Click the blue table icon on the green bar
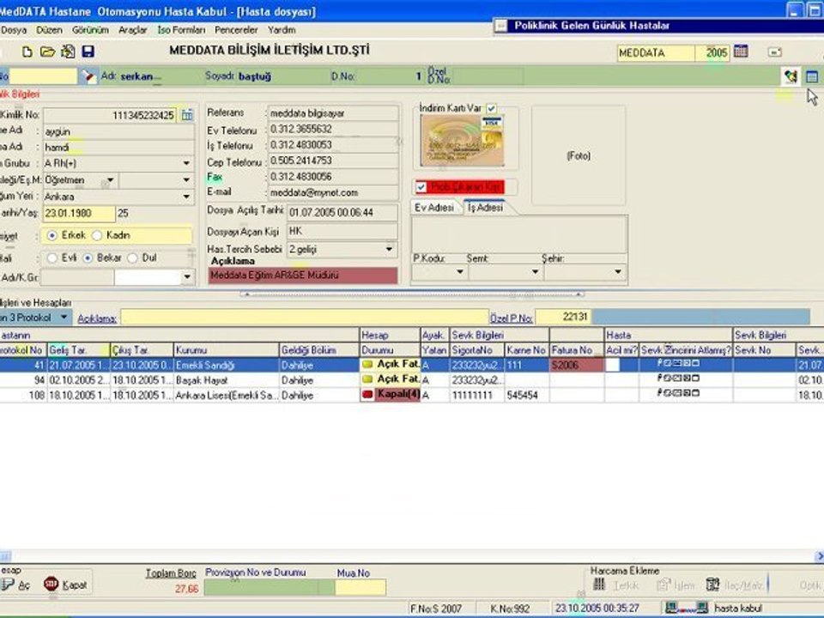Screen dimensions: 824x618 [x=812, y=76]
